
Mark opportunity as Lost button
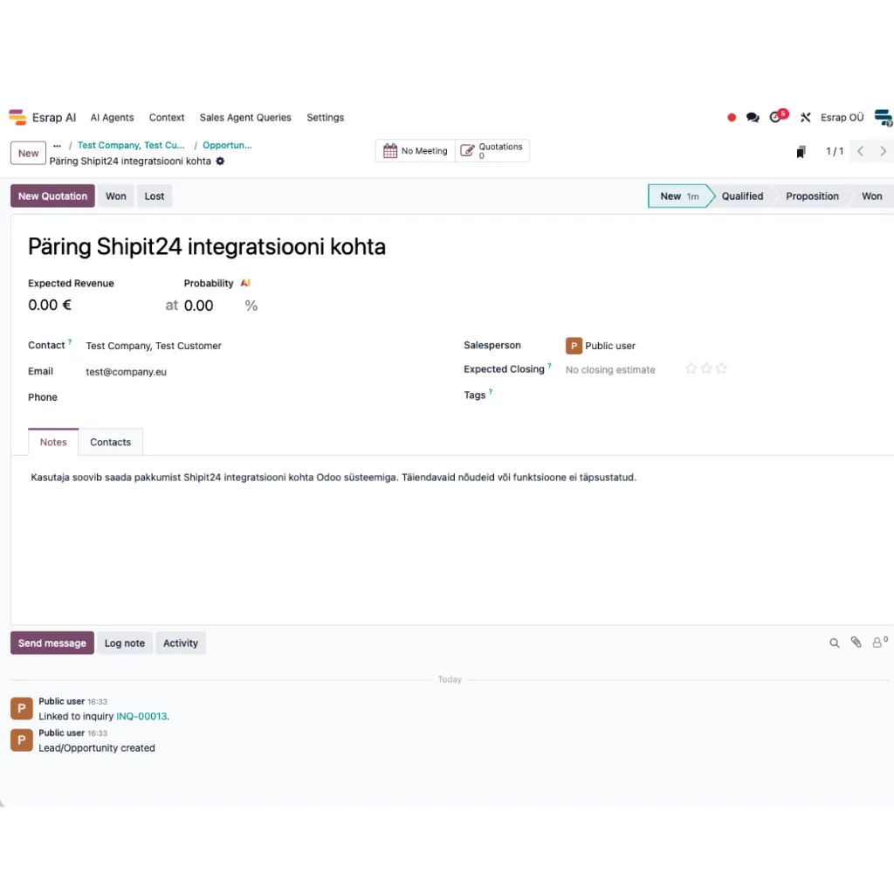click(154, 196)
